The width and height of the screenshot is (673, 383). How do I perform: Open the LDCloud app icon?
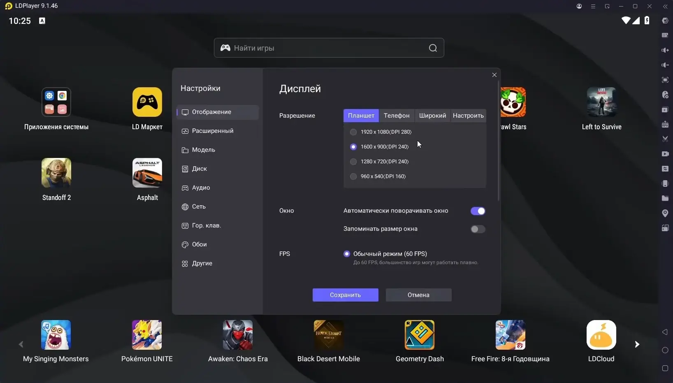pos(601,335)
